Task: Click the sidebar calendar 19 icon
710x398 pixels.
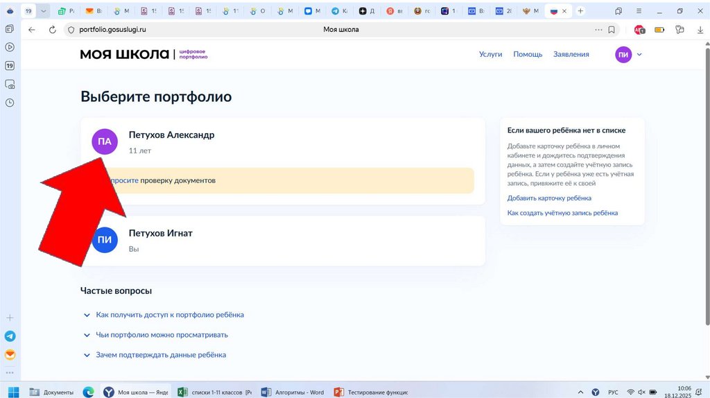Action: point(10,66)
